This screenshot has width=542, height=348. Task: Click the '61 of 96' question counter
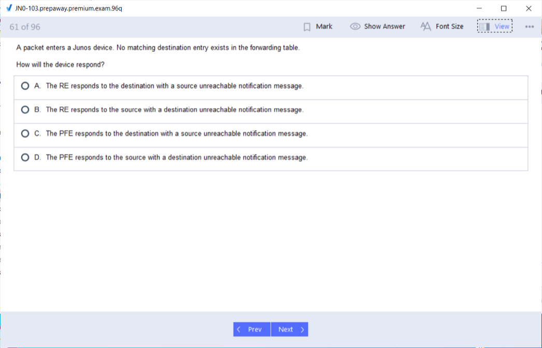pos(25,27)
